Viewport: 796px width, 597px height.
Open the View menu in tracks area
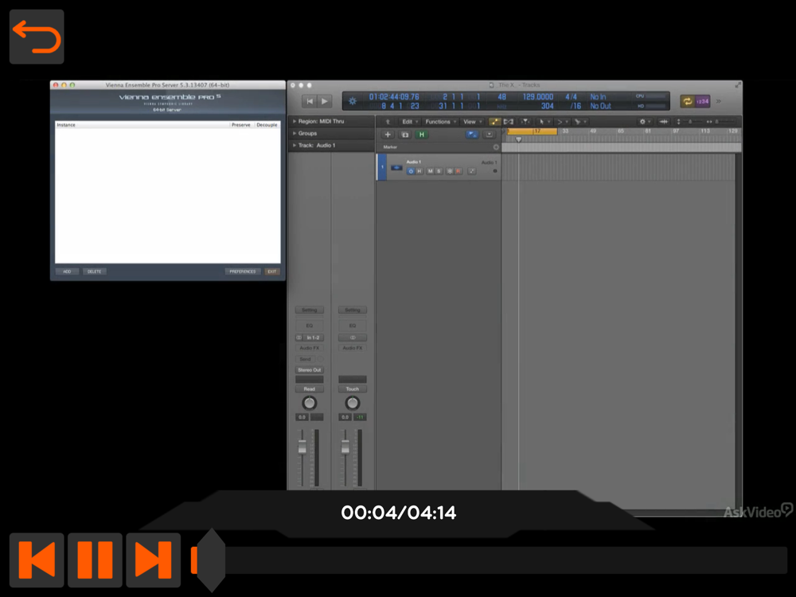(472, 122)
